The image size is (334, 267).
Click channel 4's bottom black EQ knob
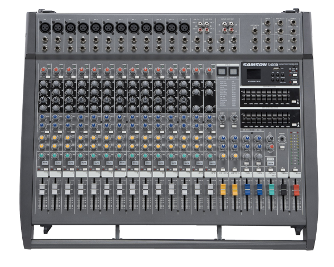tap(82, 108)
